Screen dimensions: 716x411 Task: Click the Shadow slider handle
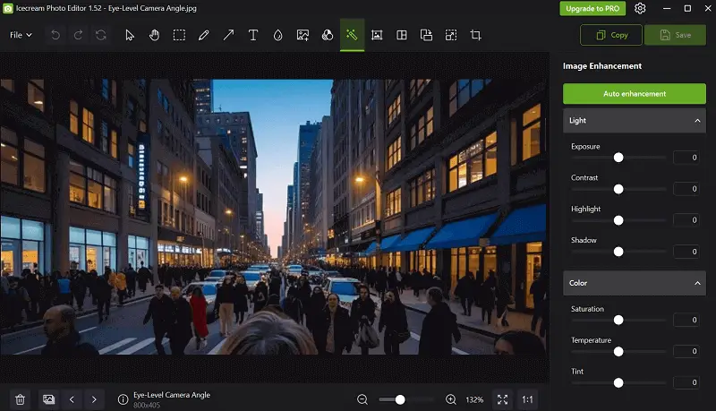618,252
